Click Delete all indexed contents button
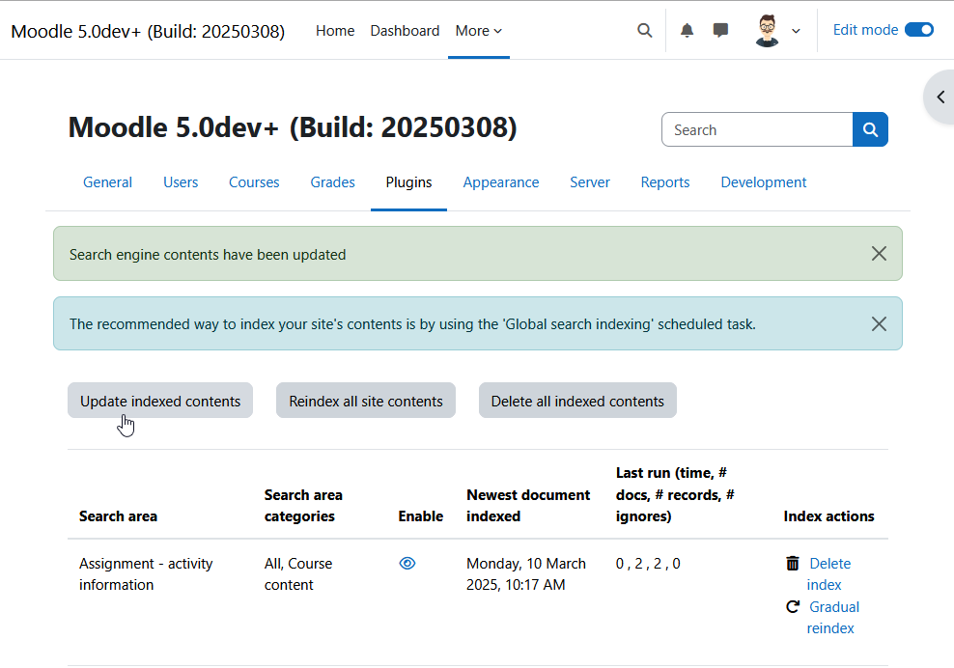Image resolution: width=954 pixels, height=668 pixels. pos(577,401)
